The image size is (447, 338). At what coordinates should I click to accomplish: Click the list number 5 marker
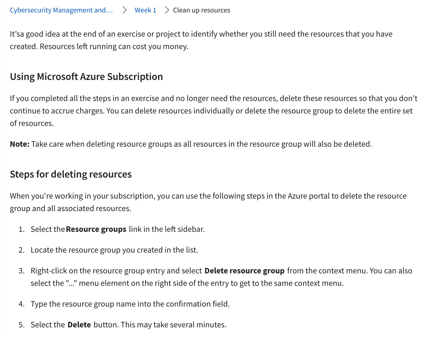point(22,325)
